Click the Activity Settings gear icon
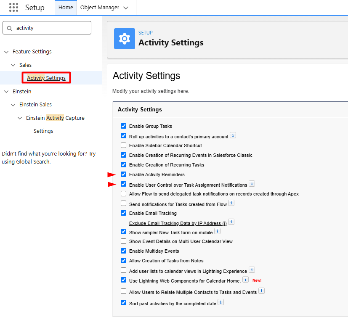Image resolution: width=348 pixels, height=317 pixels. (x=125, y=39)
